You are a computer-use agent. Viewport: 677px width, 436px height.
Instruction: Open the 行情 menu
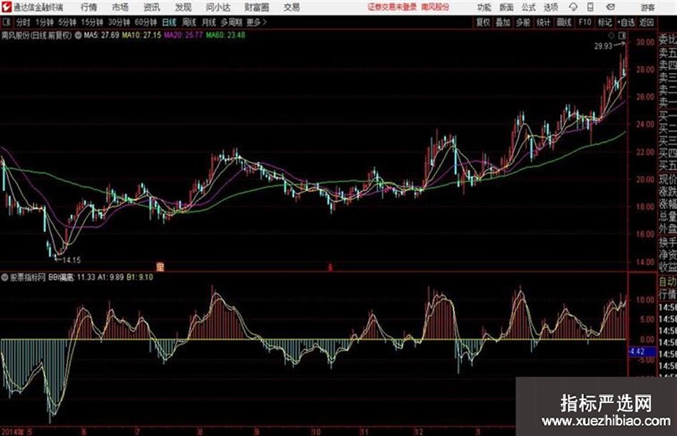(x=89, y=7)
